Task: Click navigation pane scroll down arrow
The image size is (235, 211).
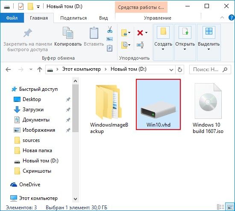Action: [x=75, y=199]
